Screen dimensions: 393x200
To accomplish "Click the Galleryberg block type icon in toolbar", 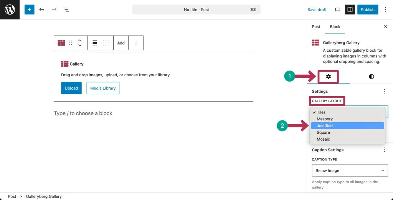I will (x=61, y=43).
